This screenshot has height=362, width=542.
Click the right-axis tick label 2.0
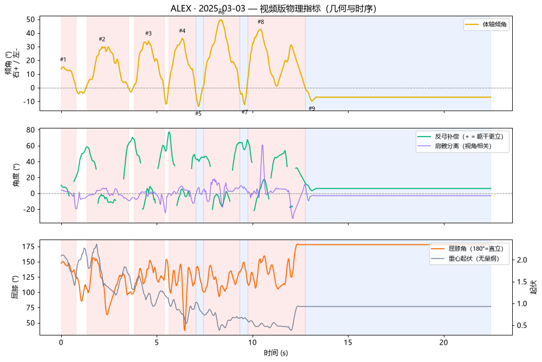tap(522, 260)
